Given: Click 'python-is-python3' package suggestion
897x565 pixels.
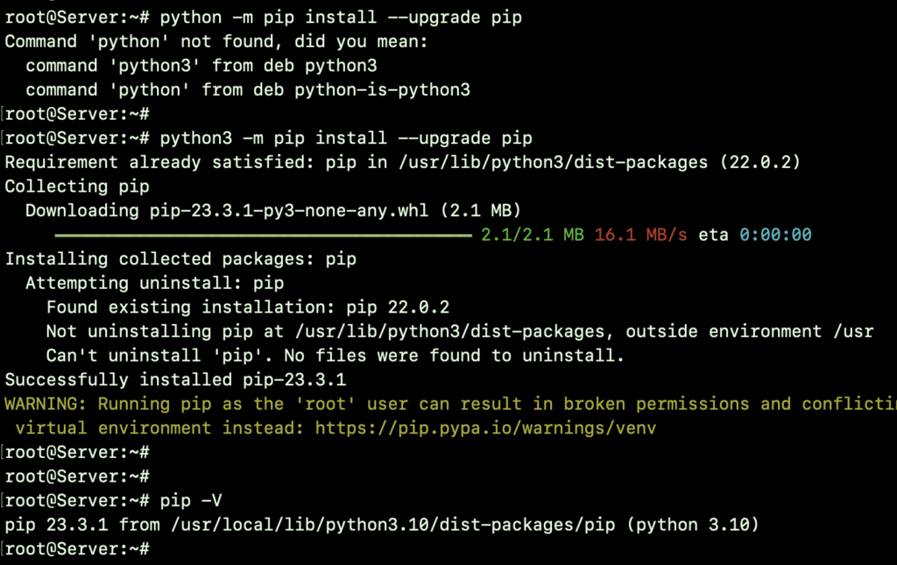Looking at the screenshot, I should (382, 89).
